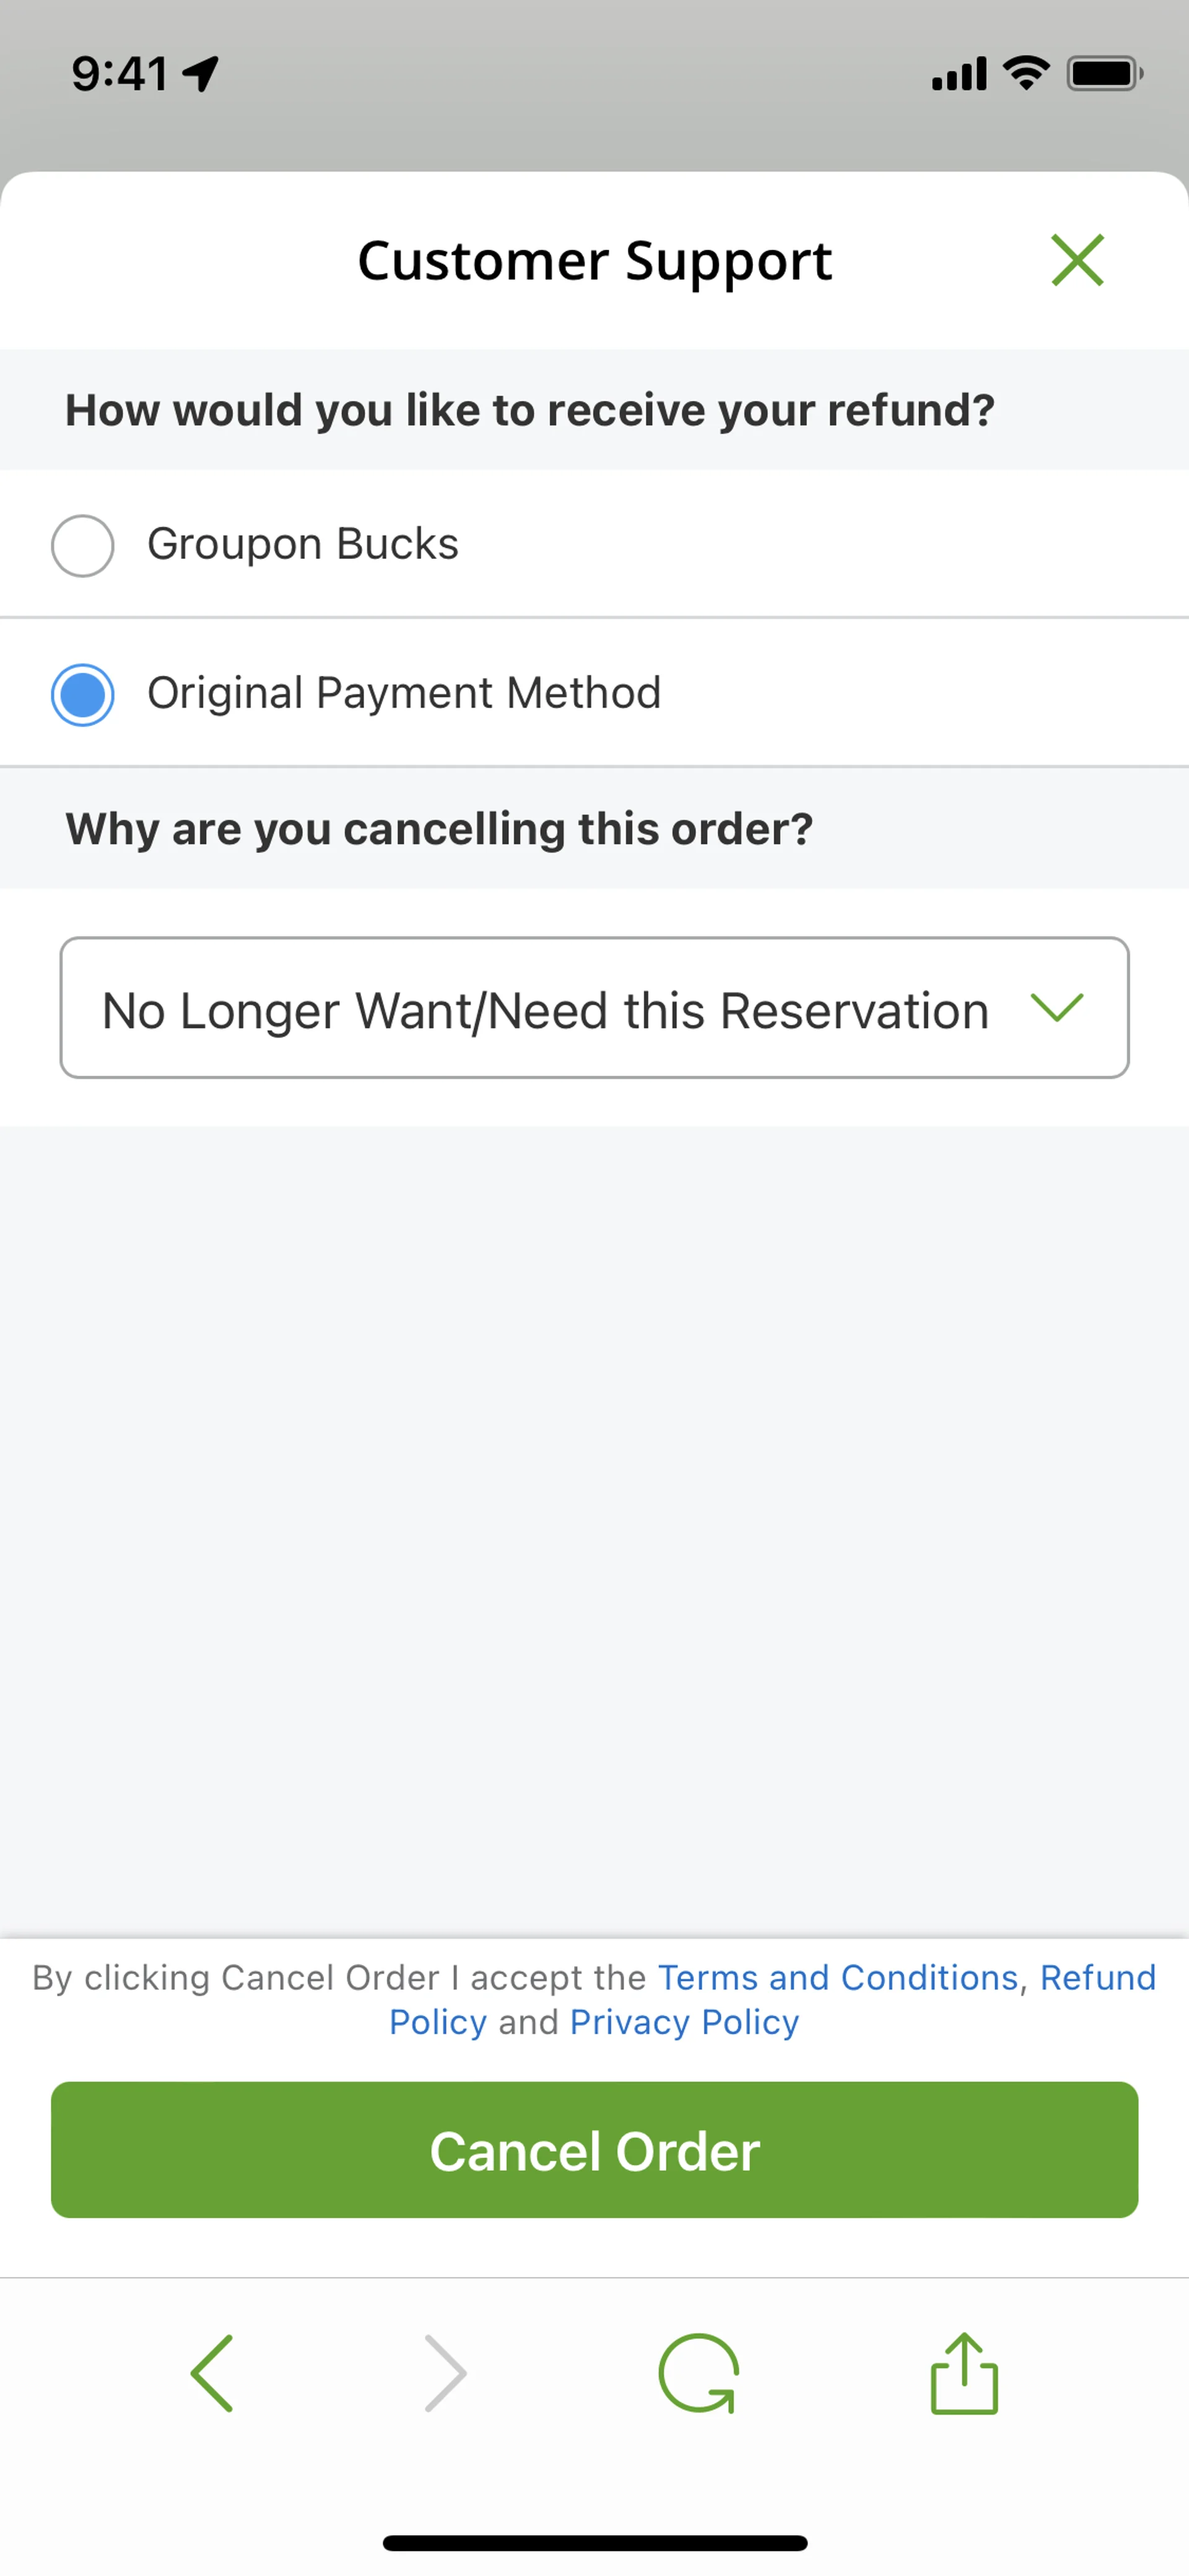Open the cancellation reason dropdown

546,1008
